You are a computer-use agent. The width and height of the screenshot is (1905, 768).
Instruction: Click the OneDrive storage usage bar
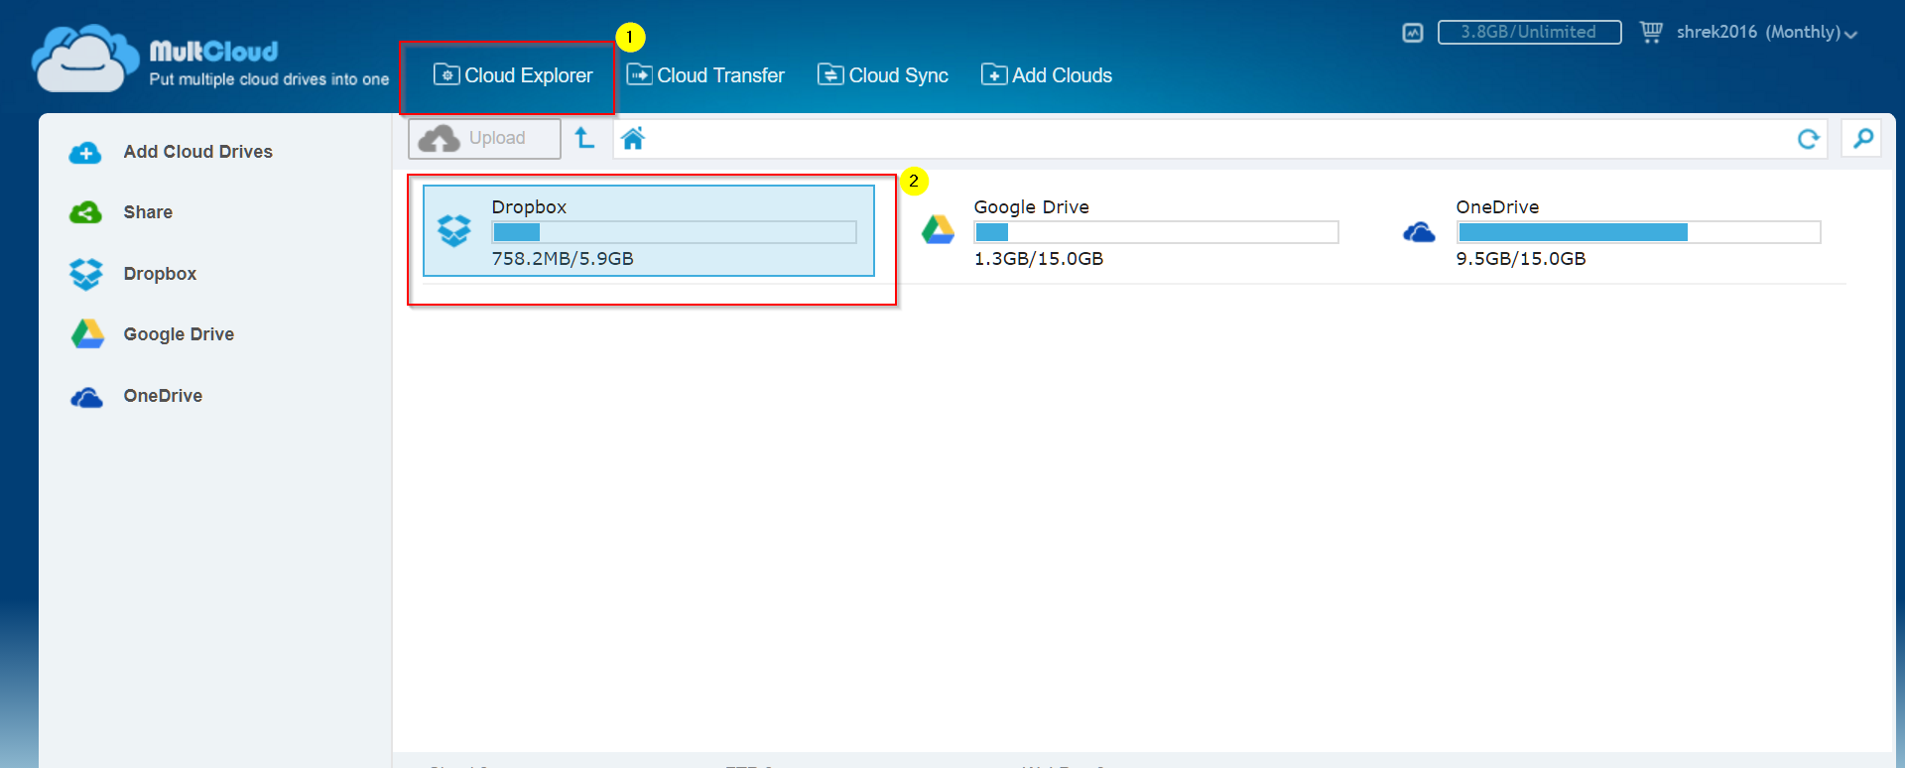point(1638,232)
